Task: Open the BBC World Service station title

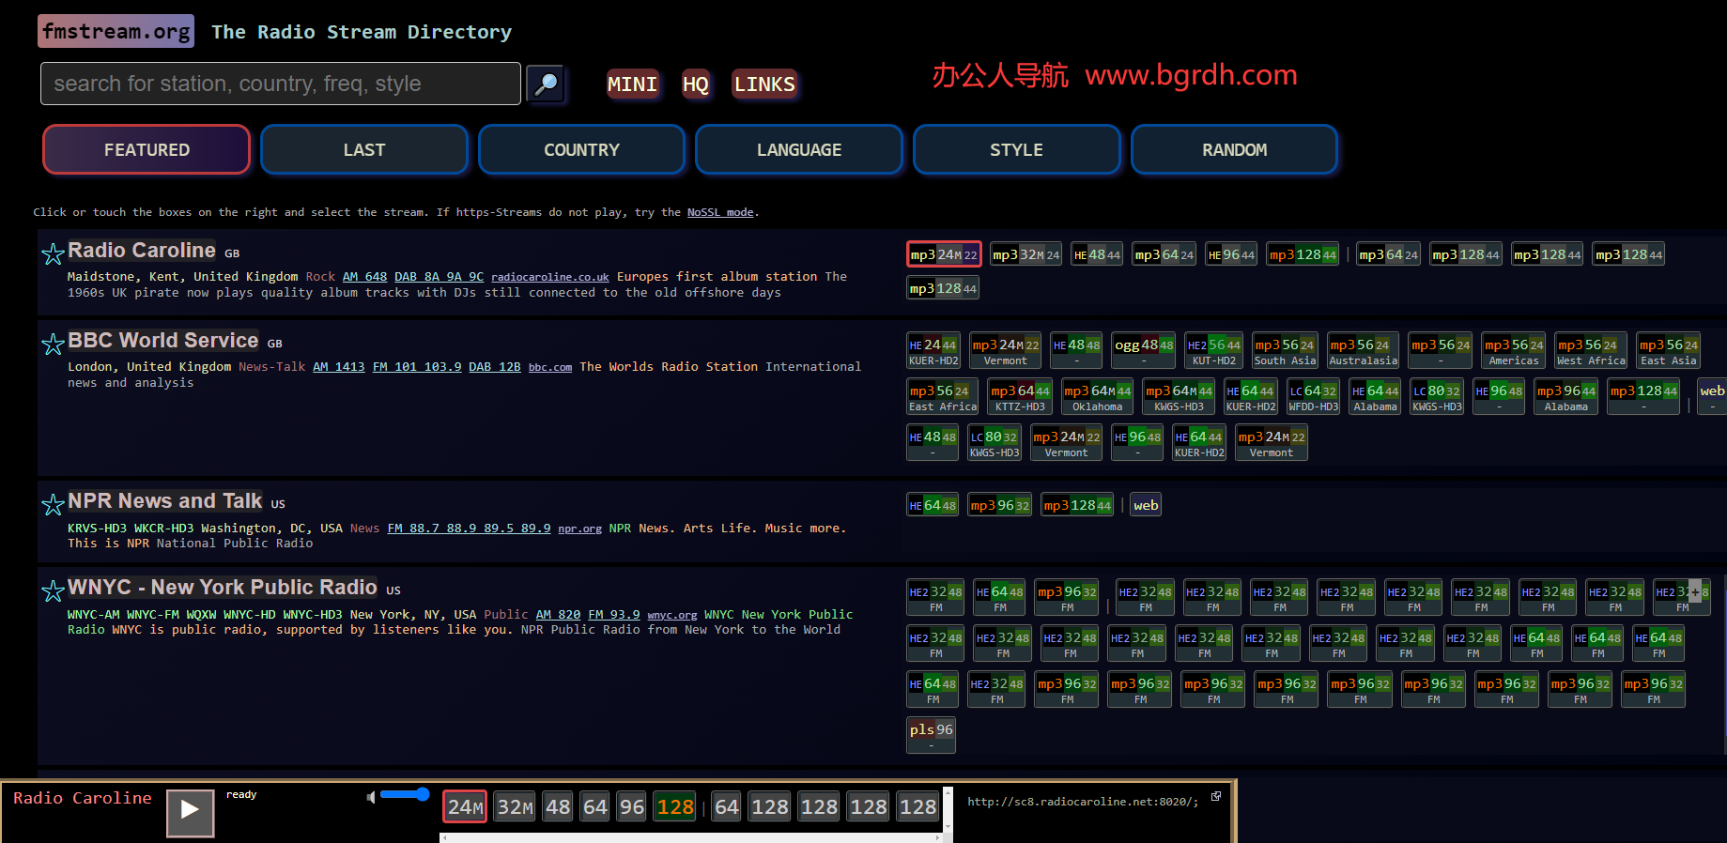Action: (x=163, y=341)
